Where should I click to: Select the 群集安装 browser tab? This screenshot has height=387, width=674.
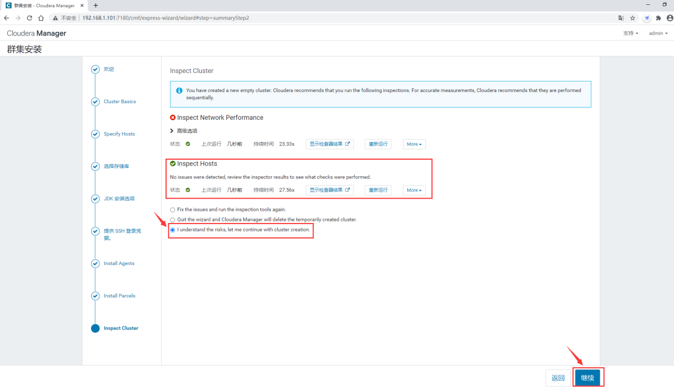(45, 5)
